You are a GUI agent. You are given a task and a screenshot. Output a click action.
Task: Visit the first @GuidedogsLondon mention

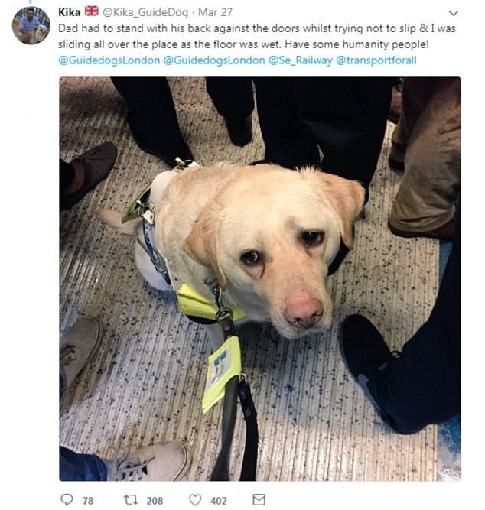(109, 60)
